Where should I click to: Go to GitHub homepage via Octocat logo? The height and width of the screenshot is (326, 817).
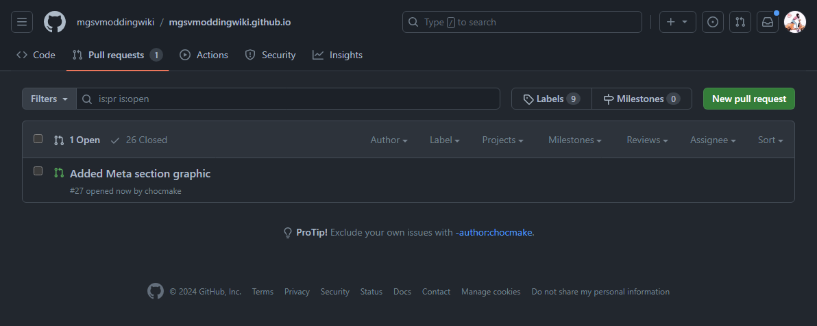55,22
